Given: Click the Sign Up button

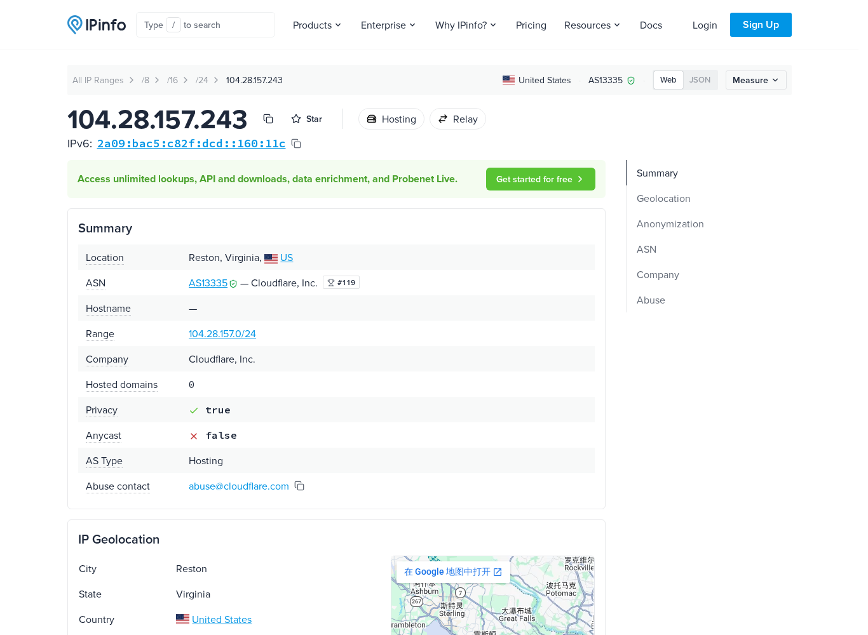Looking at the screenshot, I should tap(761, 25).
